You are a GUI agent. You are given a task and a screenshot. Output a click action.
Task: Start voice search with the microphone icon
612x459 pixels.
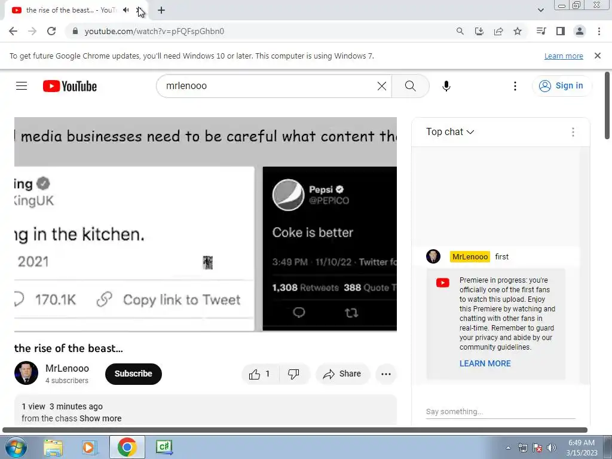[x=446, y=86]
